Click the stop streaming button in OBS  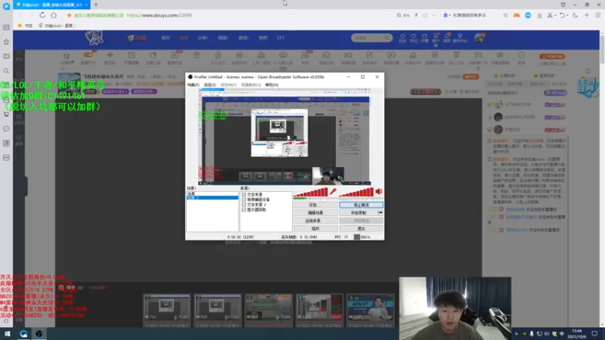click(x=361, y=205)
